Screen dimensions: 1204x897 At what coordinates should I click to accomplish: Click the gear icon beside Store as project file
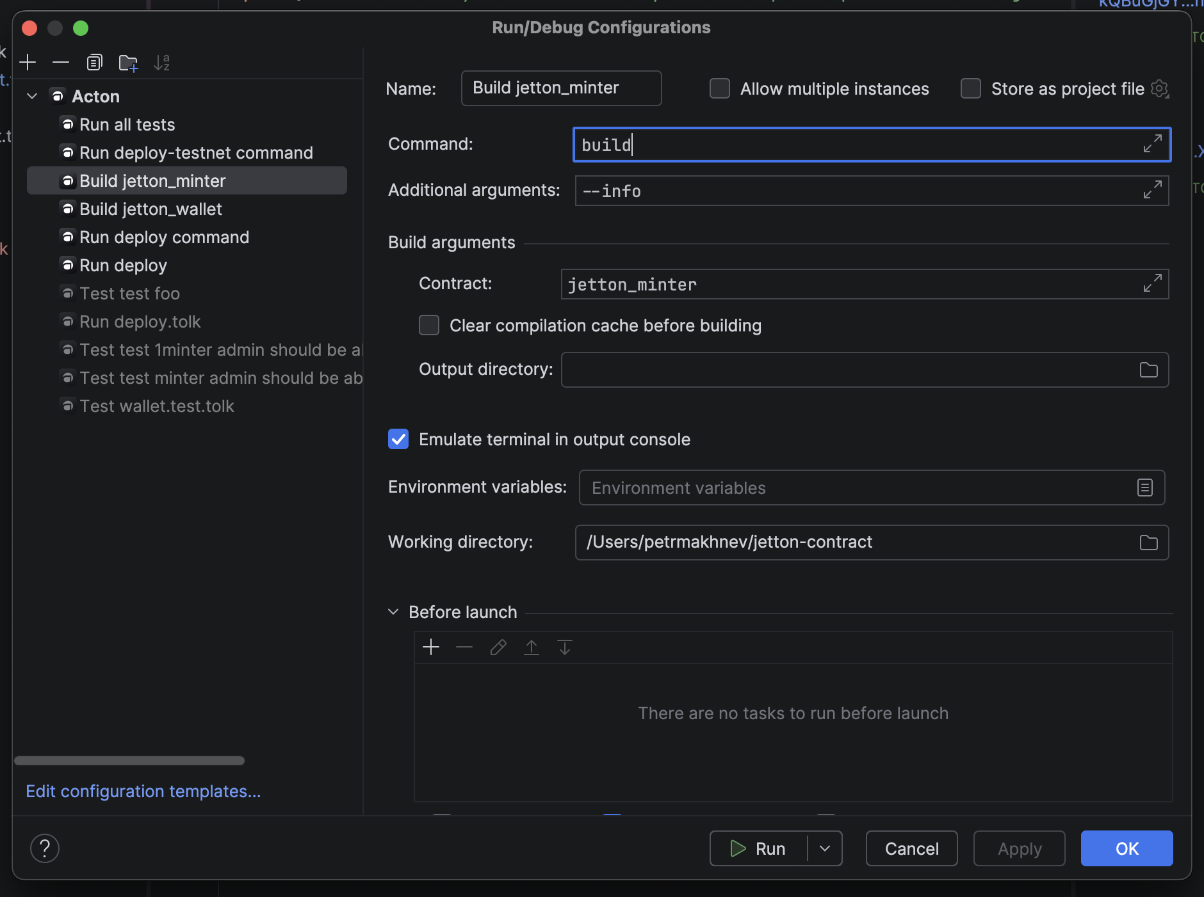[1160, 89]
